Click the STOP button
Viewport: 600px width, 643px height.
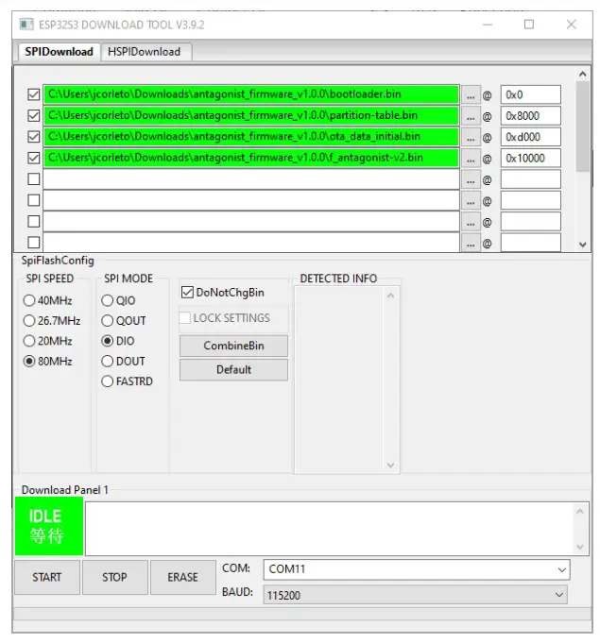pyautogui.click(x=115, y=577)
